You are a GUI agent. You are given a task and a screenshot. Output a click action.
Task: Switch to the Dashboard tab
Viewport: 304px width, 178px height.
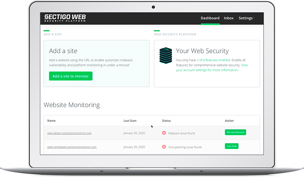pyautogui.click(x=210, y=18)
